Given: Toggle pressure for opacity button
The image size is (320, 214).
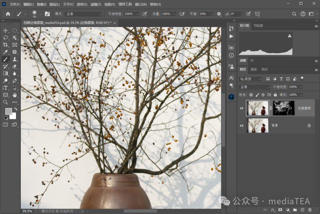Looking at the screenshot, I should coord(144,14).
